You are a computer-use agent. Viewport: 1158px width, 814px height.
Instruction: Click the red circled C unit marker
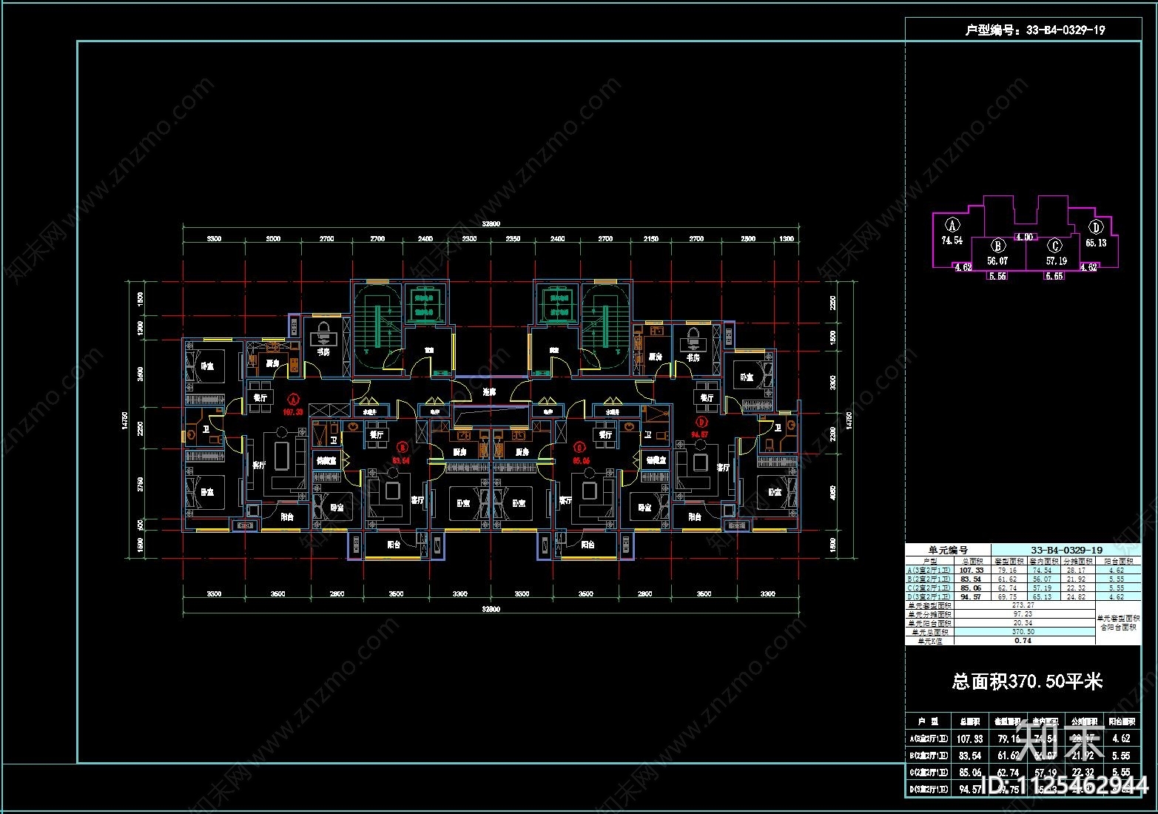(x=581, y=446)
